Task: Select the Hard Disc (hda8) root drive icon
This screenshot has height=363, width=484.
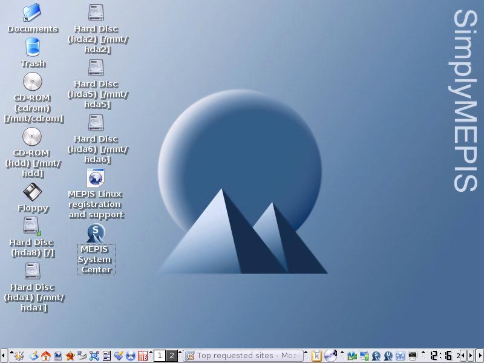Action: (31, 226)
